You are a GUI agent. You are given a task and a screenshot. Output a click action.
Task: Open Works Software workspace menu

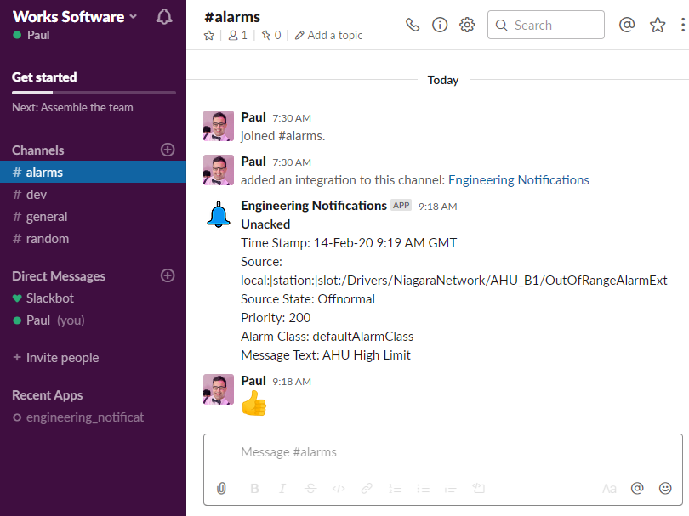pyautogui.click(x=75, y=17)
